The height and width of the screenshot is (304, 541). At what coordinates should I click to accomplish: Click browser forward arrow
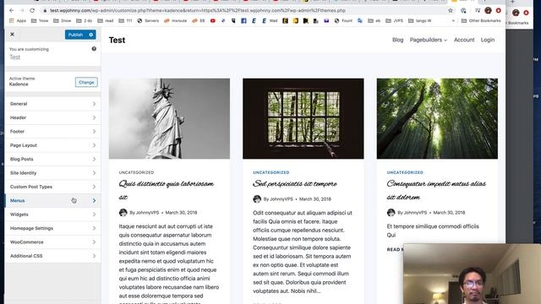22,10
